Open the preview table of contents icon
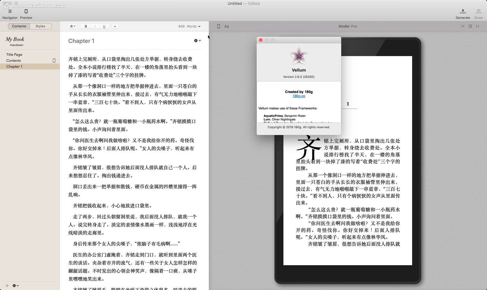This screenshot has height=290, width=487. (470, 26)
